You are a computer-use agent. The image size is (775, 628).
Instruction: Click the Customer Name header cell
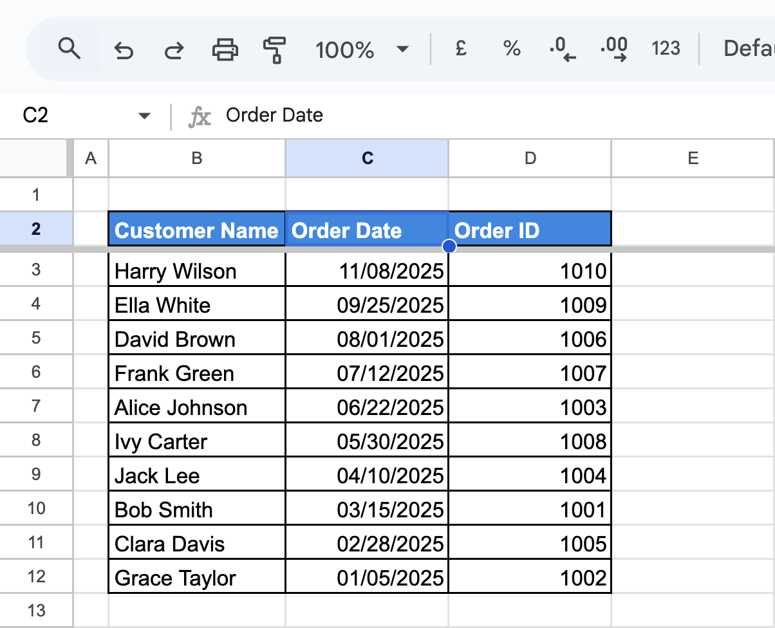coord(197,229)
